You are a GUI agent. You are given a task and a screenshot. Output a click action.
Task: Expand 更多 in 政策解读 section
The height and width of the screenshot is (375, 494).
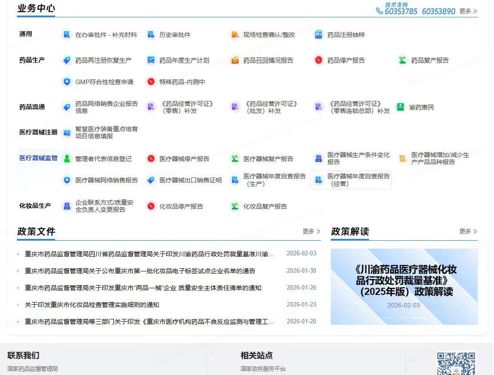468,231
